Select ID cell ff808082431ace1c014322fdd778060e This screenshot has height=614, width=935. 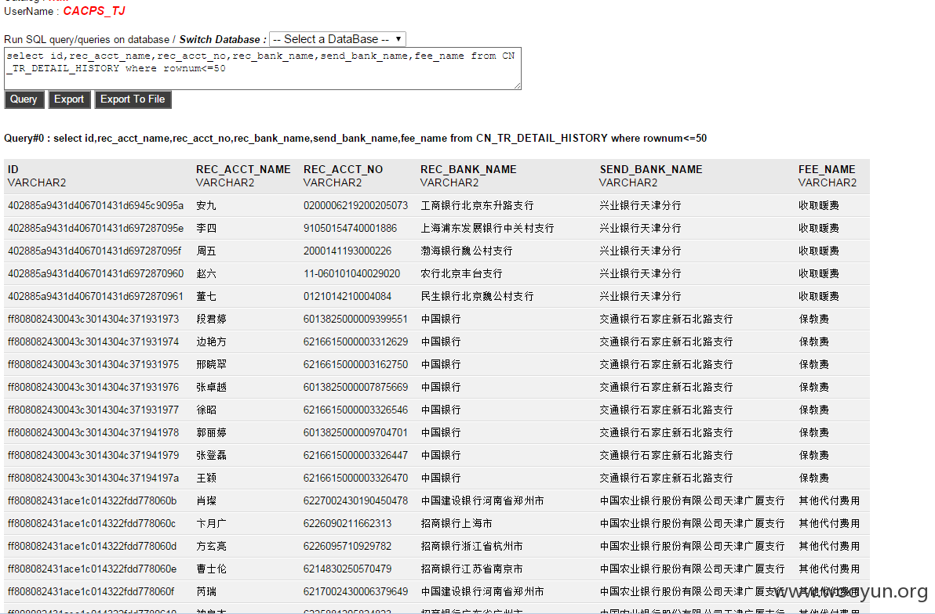(x=92, y=568)
